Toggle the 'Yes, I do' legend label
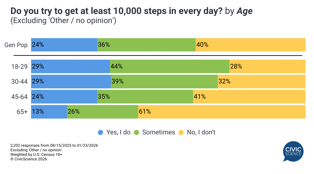This screenshot has height=174, width=314. (x=118, y=132)
